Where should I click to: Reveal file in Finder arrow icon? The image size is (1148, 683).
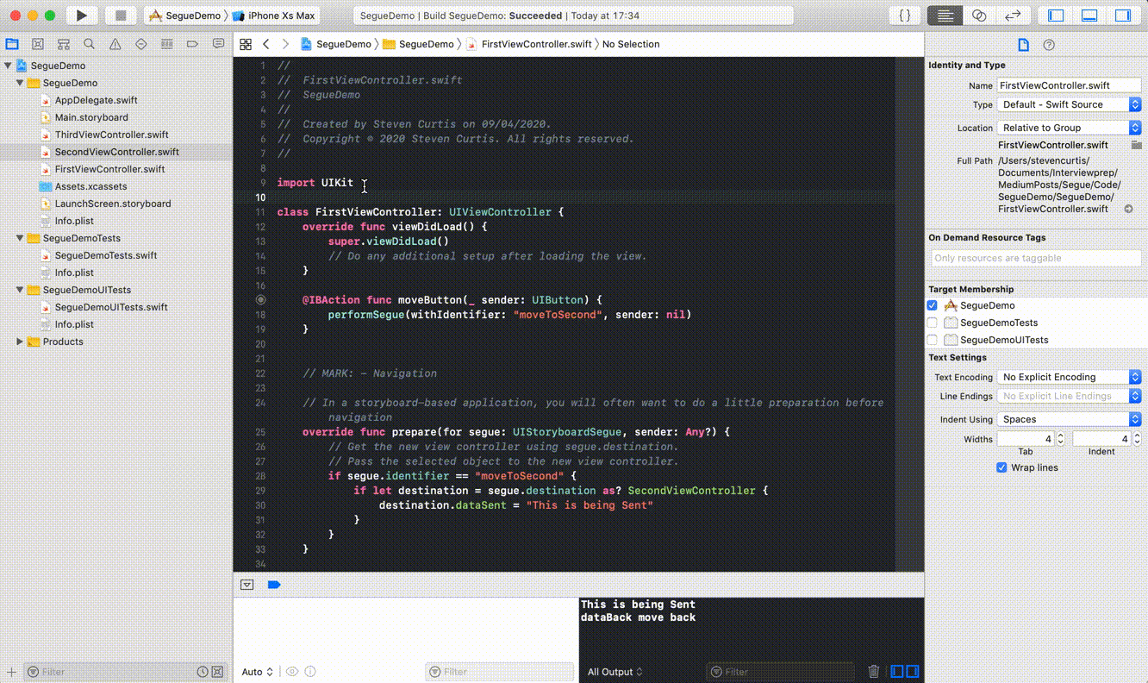click(x=1129, y=209)
